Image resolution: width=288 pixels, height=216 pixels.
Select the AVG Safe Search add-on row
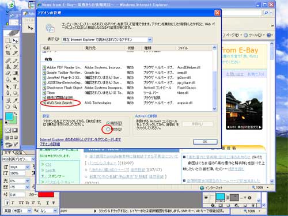tap(126, 103)
